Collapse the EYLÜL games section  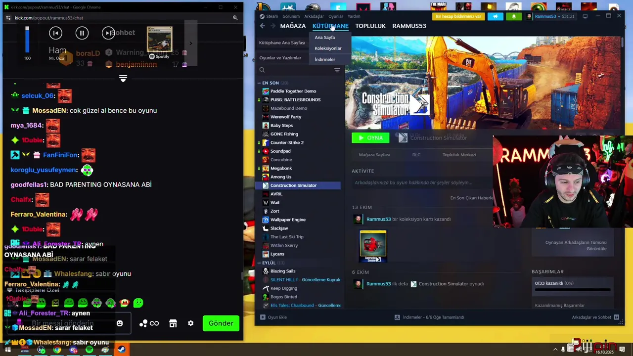(259, 263)
